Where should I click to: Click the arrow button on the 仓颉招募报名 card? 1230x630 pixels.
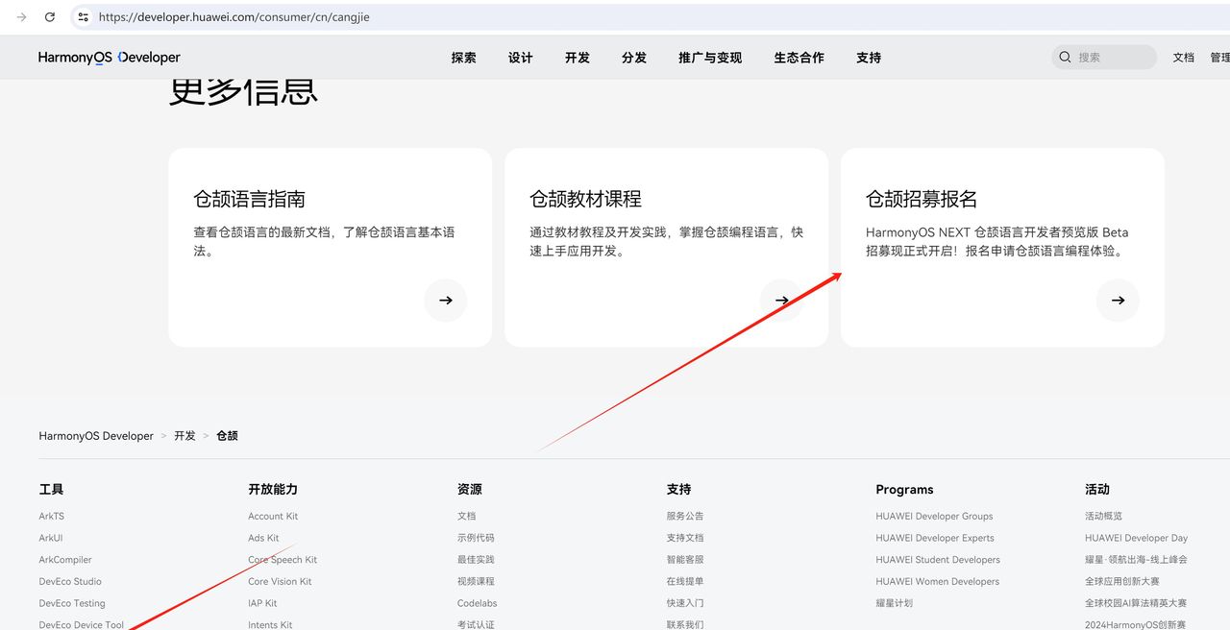1118,300
